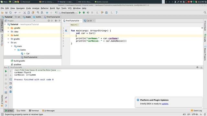The image size is (207, 116).
Task: Open the VCS menu
Action: 70,8
